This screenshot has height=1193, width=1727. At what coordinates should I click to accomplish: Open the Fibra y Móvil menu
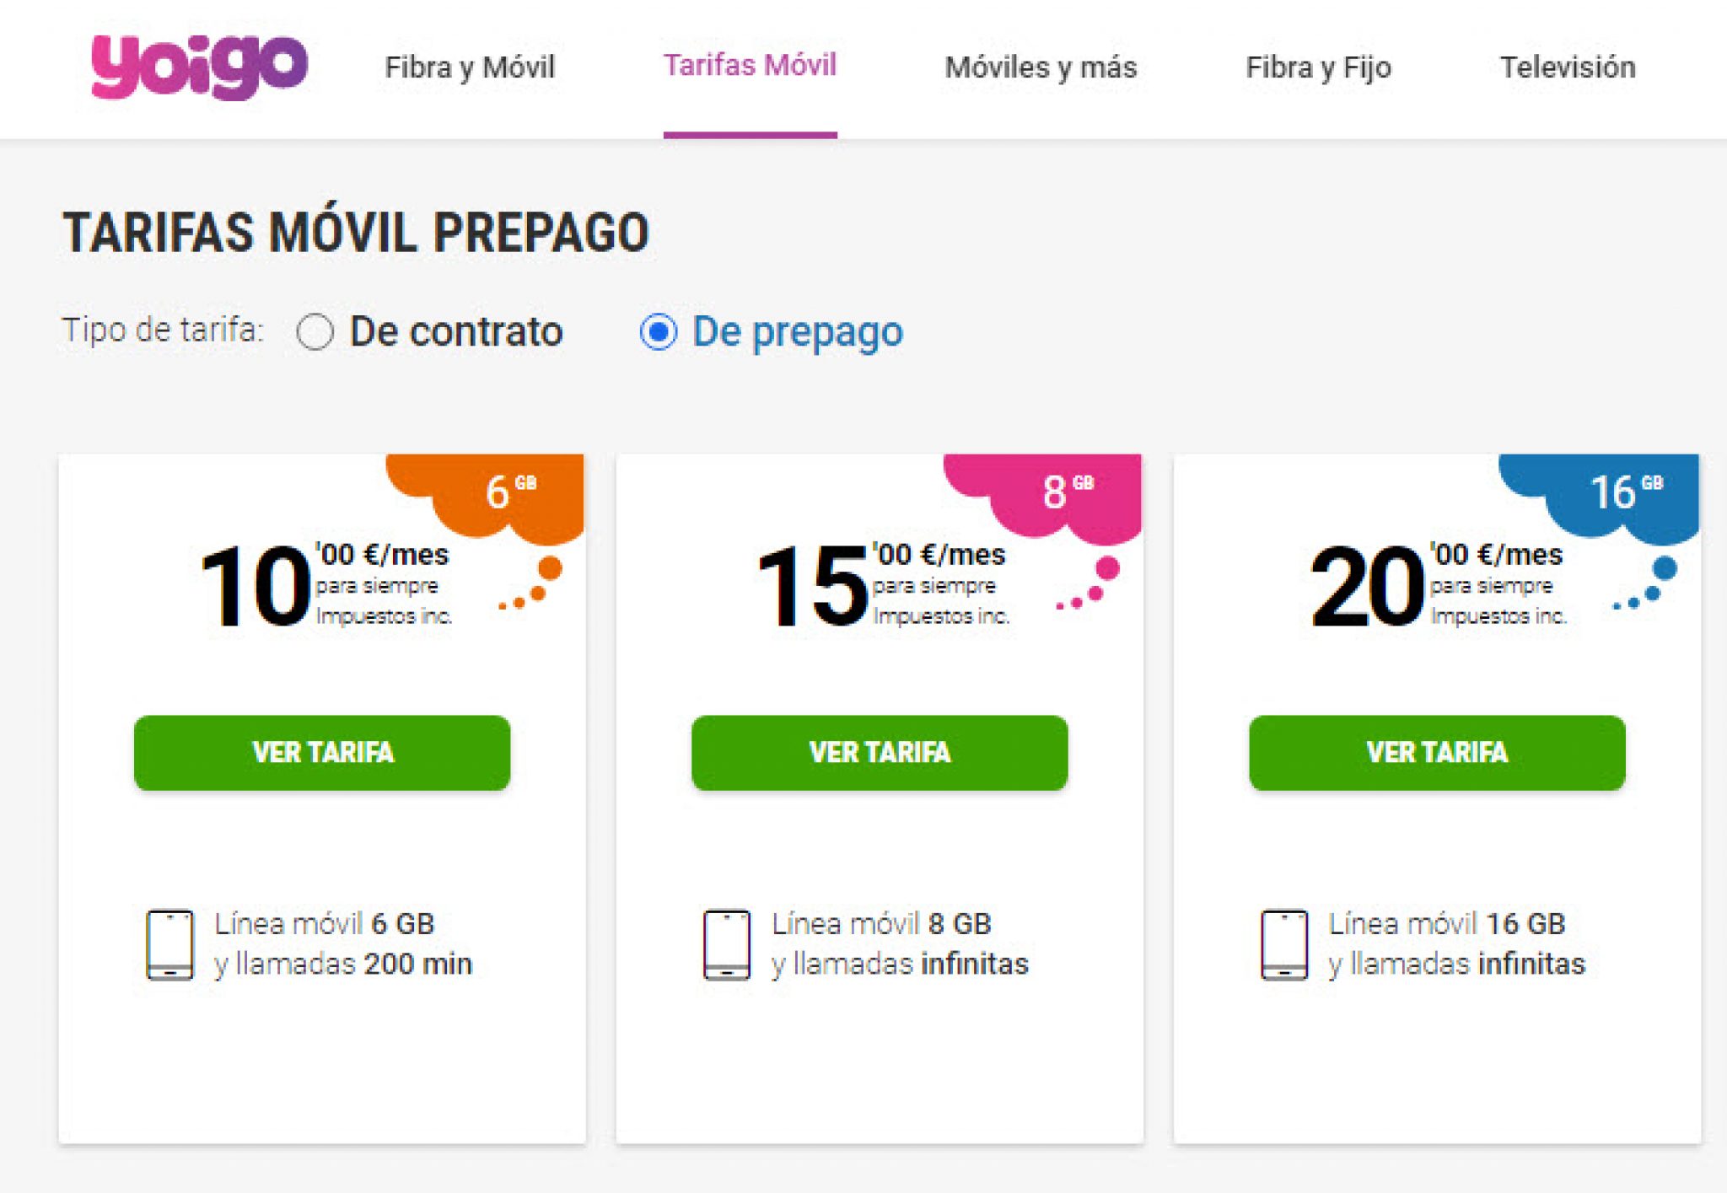pyautogui.click(x=470, y=67)
